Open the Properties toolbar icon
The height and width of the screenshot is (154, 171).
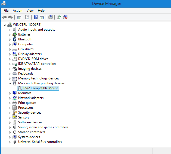click(x=27, y=17)
